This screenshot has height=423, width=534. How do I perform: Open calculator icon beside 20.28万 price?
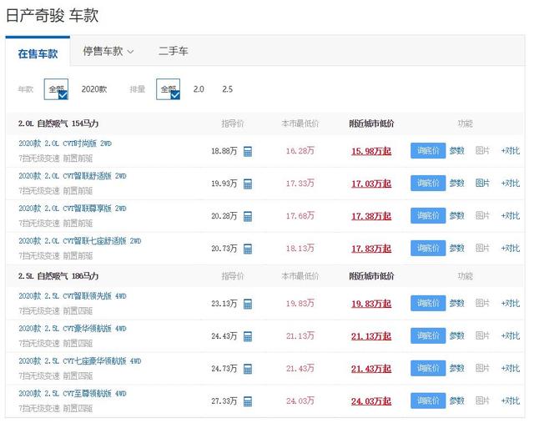coord(248,216)
